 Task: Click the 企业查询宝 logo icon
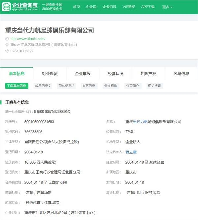(6, 7)
